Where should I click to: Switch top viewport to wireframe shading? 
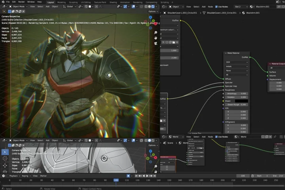(146, 7)
